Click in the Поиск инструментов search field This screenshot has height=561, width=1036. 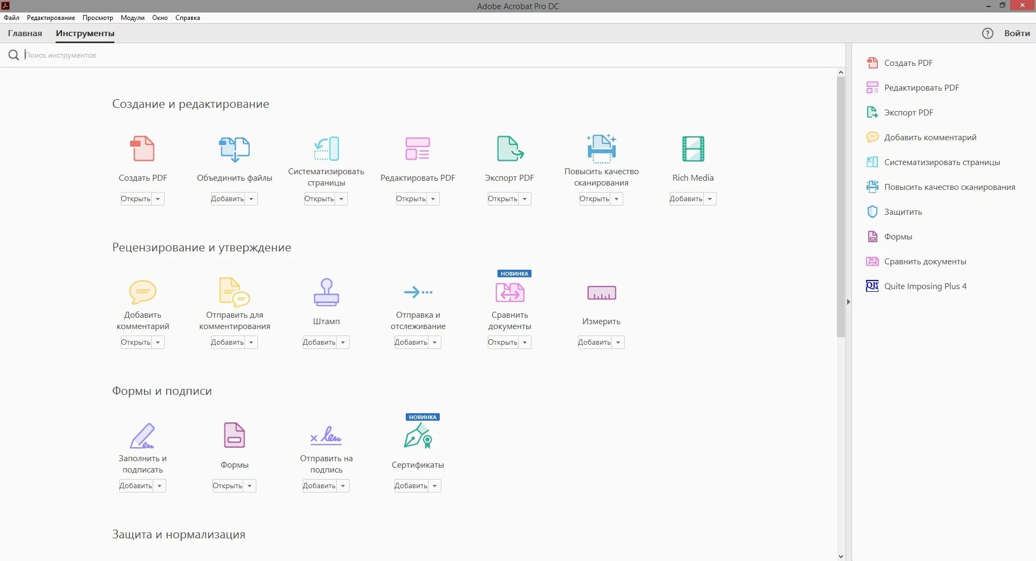pyautogui.click(x=432, y=55)
